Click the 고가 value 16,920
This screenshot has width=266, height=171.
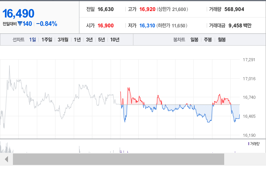[x=147, y=9]
